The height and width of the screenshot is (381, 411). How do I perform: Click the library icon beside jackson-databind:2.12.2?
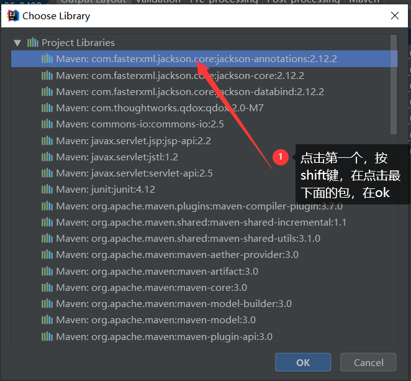pos(47,92)
